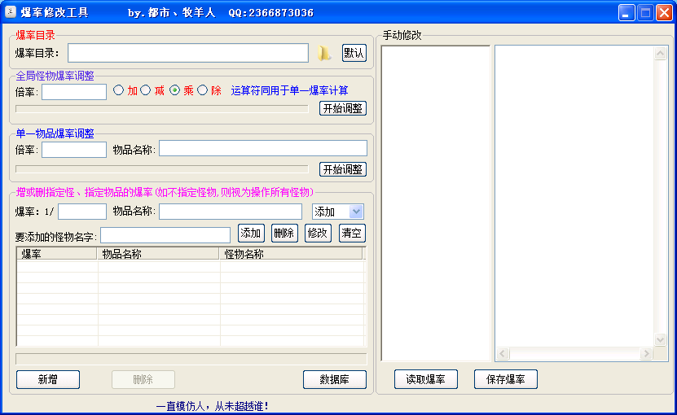Viewport: 677px width, 415px height.
Task: Click the 要添加的怪物名字 input field
Action: (165, 235)
